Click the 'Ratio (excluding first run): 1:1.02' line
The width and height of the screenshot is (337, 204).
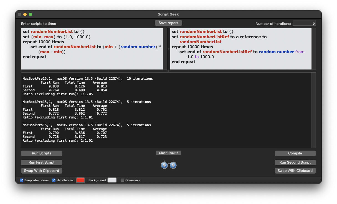click(58, 141)
